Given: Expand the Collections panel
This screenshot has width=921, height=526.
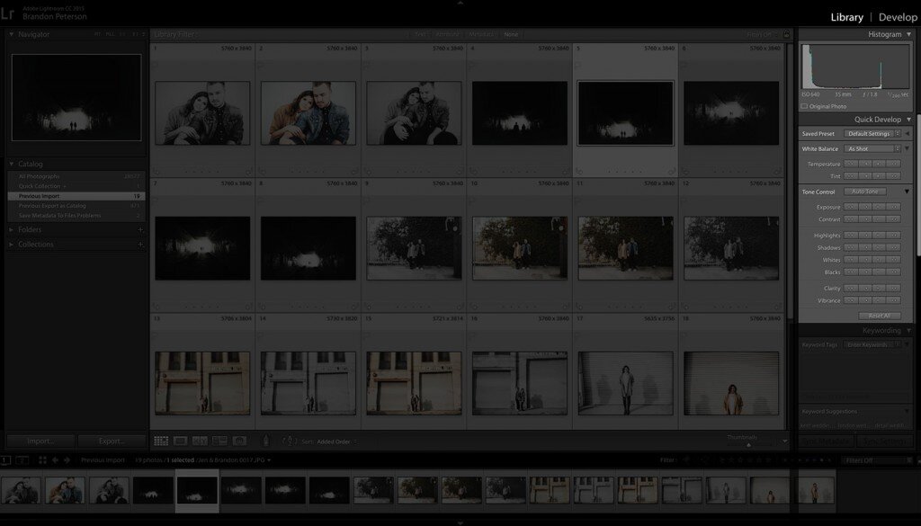Looking at the screenshot, I should 11,245.
